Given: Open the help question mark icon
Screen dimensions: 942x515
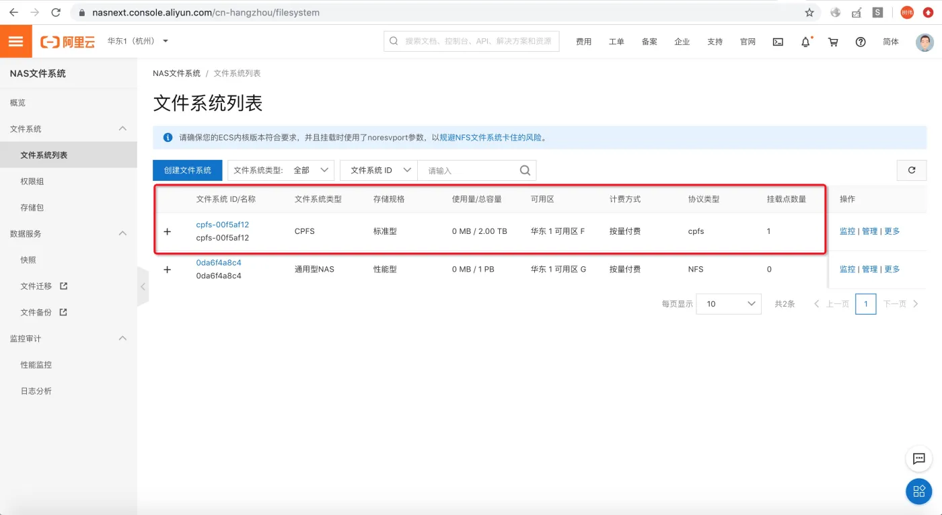Looking at the screenshot, I should (861, 42).
